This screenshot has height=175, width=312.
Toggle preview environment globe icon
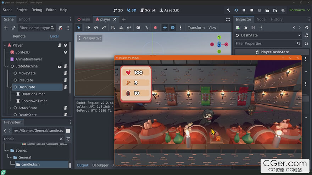173,28
